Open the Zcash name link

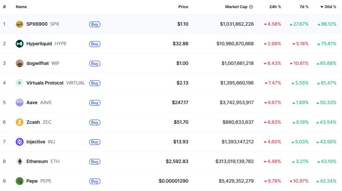click(x=33, y=122)
